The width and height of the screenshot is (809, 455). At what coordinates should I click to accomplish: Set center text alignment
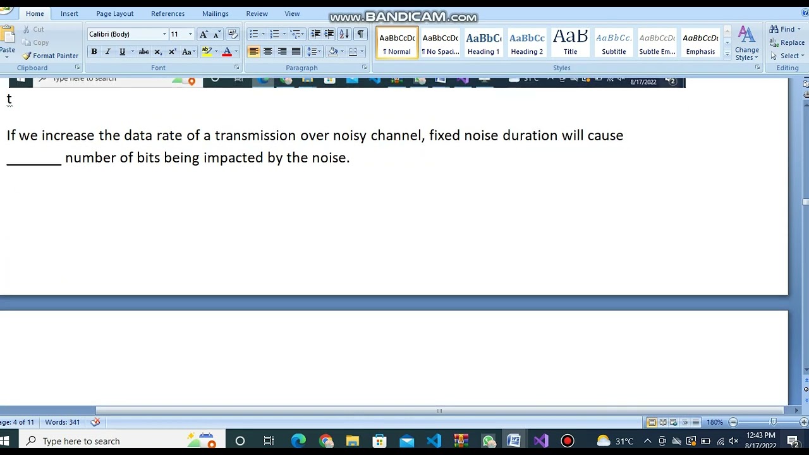tap(267, 52)
